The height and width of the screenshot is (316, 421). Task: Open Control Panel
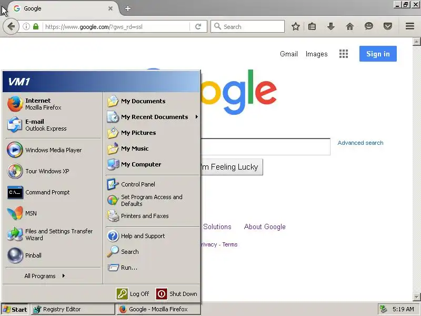(152, 184)
